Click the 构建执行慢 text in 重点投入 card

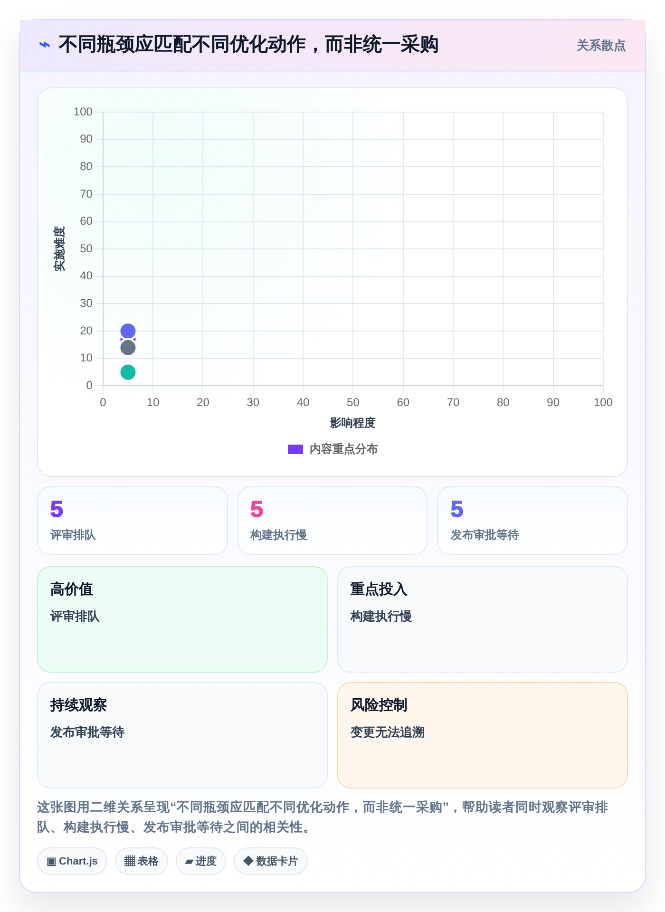[x=381, y=617]
